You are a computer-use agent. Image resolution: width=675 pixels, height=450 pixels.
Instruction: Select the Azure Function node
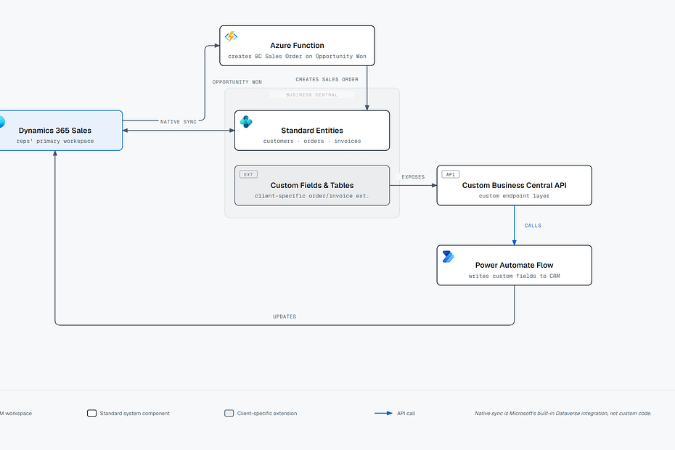pos(297,46)
